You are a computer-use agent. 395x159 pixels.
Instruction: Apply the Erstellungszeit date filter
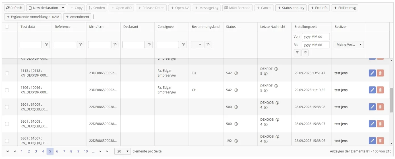point(297,53)
